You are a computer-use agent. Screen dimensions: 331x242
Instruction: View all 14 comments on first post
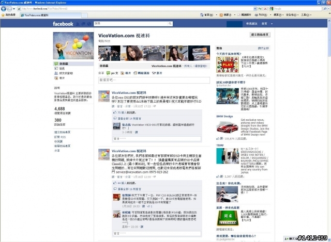pos(129,119)
